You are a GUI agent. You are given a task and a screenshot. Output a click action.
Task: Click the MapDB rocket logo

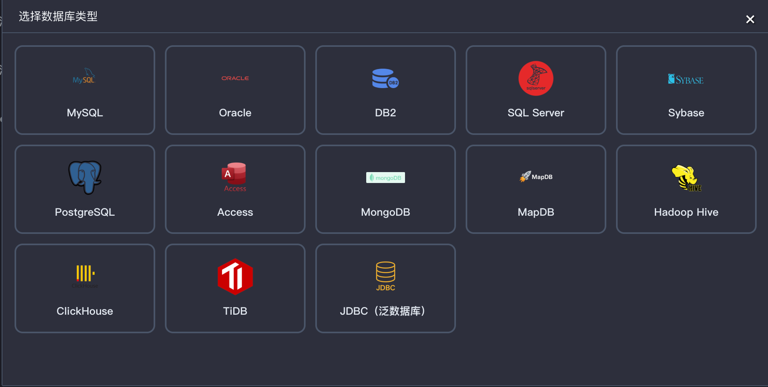pos(536,177)
